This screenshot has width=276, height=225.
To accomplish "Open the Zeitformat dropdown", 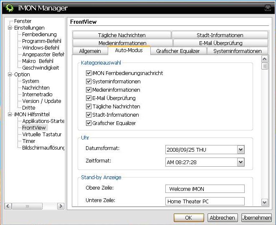I will pyautogui.click(x=241, y=162).
